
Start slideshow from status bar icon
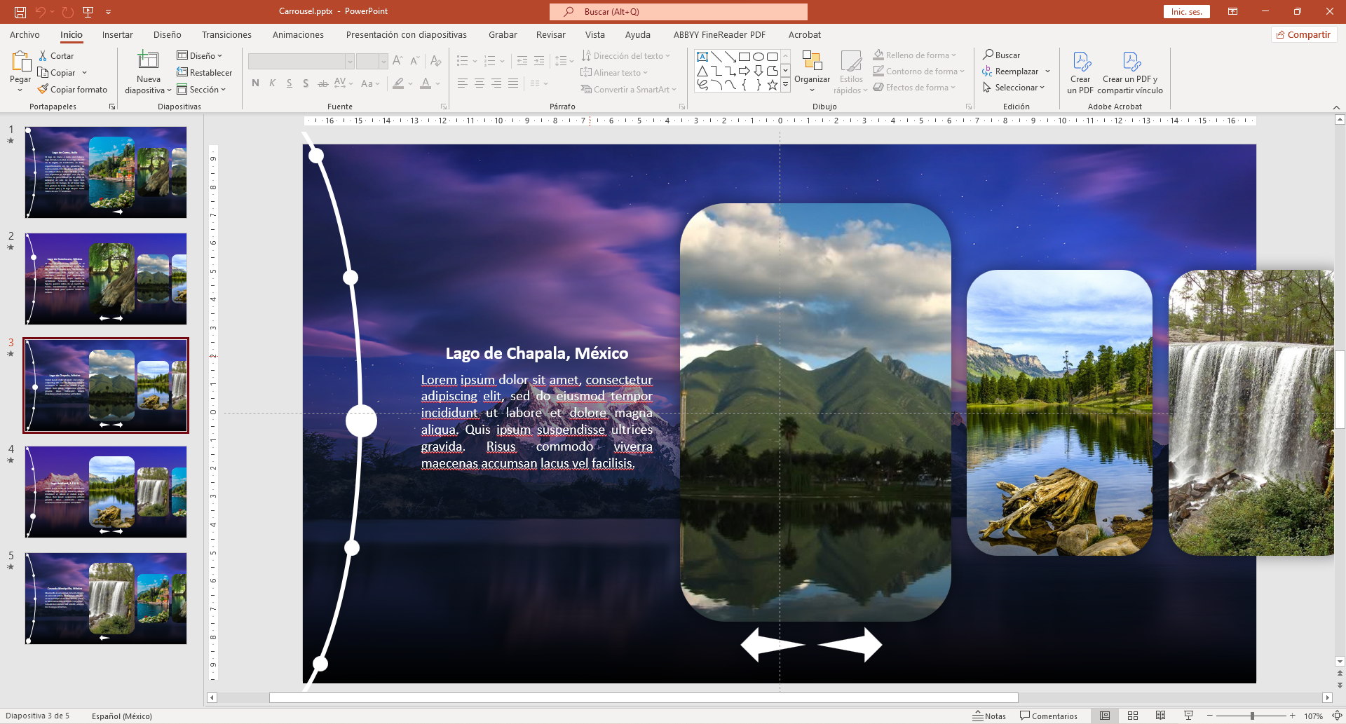tap(1188, 716)
